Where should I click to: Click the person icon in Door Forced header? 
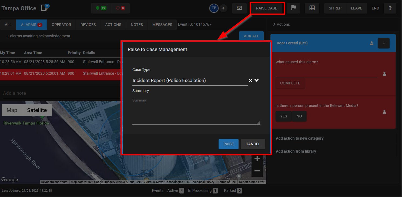coord(371,43)
